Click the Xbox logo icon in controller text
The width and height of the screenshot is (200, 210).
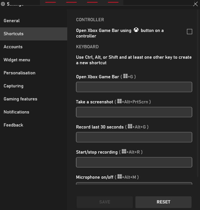click(136, 30)
